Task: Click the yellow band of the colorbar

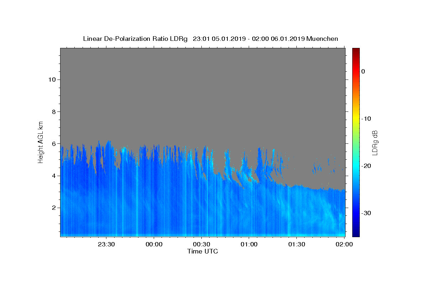Action: [x=356, y=118]
